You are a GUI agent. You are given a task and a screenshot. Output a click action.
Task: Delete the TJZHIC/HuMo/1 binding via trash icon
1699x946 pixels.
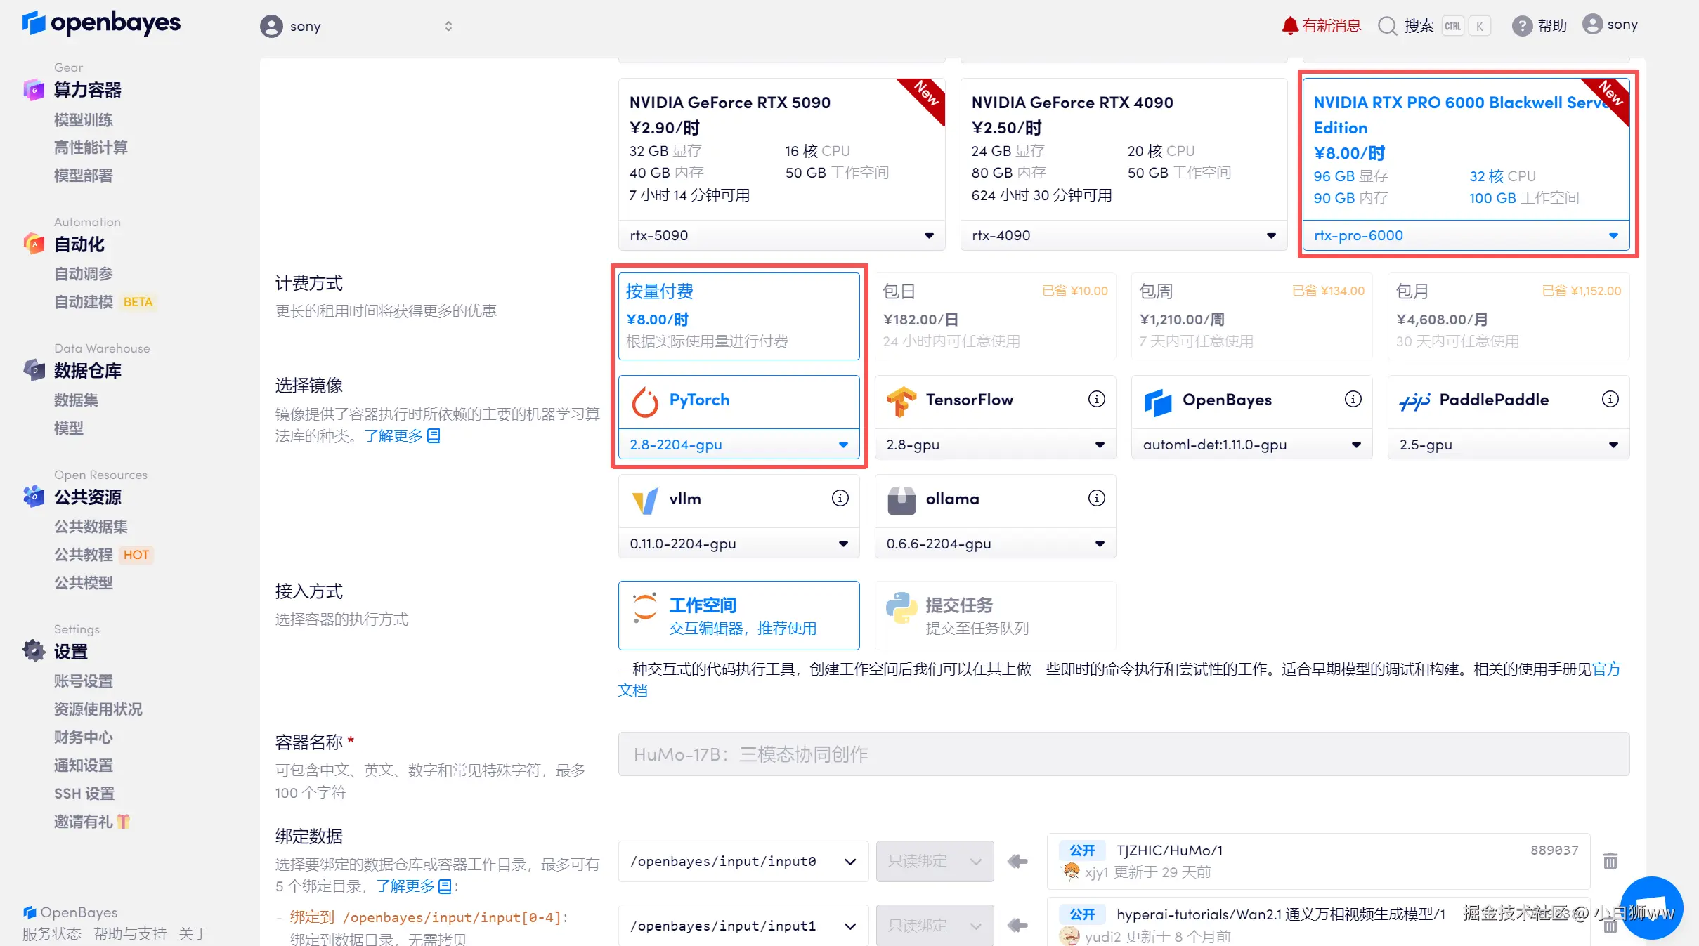click(1610, 861)
